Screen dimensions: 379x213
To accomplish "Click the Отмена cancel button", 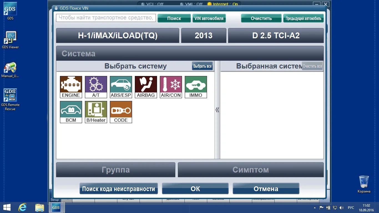I will click(266, 189).
